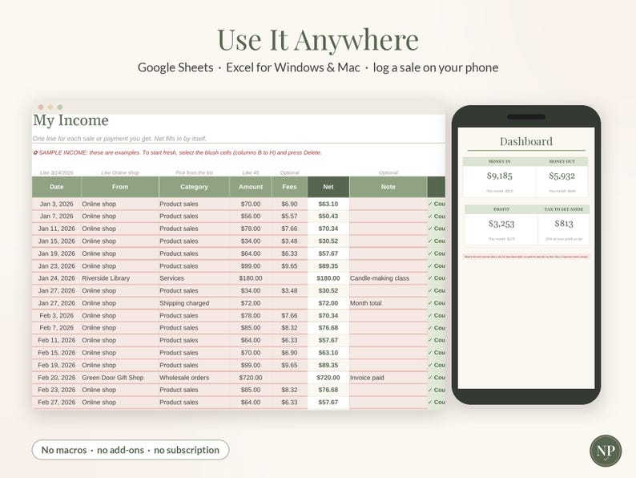The height and width of the screenshot is (478, 636).
Task: Click the Dashboard title on the phone
Action: 526,141
